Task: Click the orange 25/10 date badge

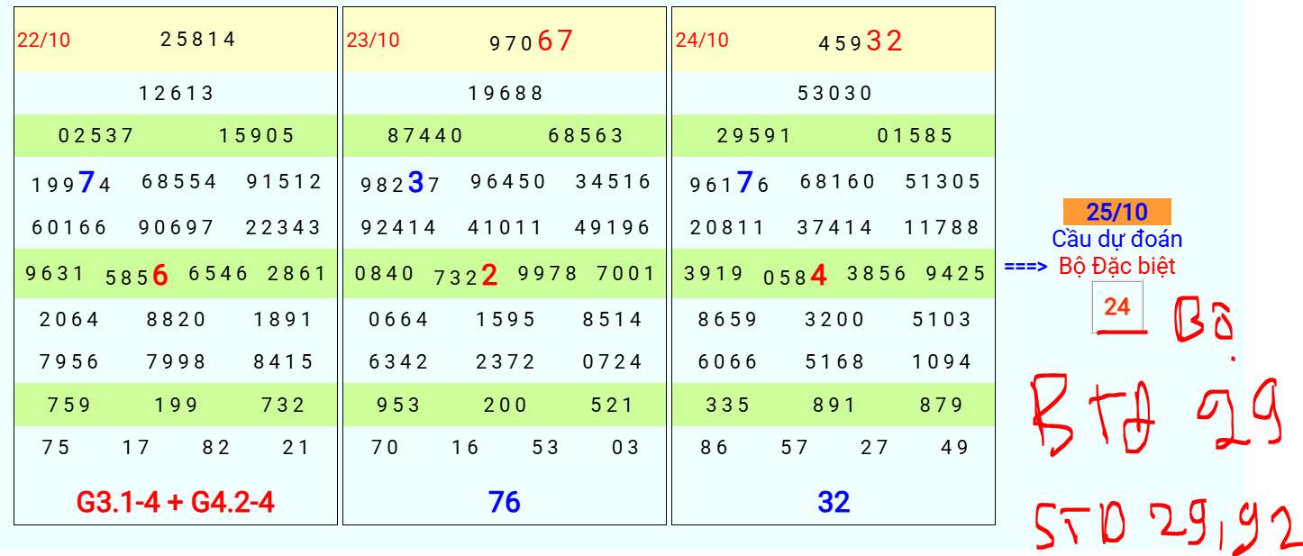Action: click(1117, 213)
